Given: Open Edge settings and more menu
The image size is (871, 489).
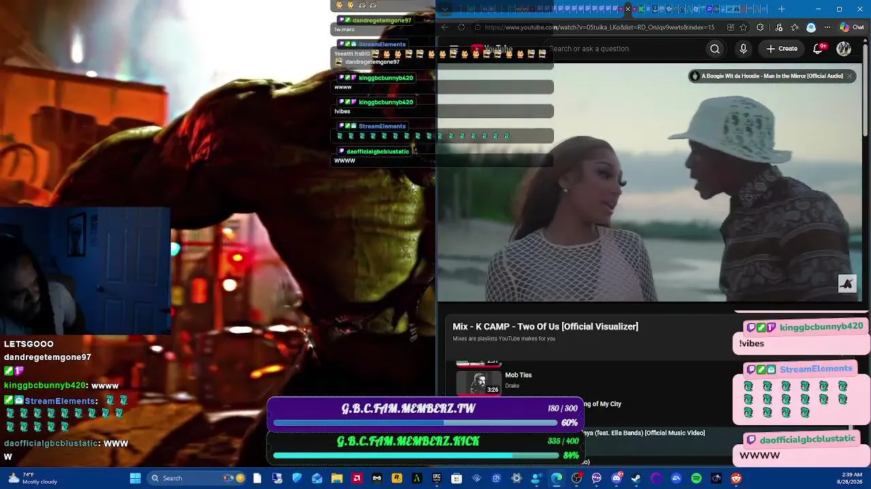Looking at the screenshot, I should [x=827, y=27].
